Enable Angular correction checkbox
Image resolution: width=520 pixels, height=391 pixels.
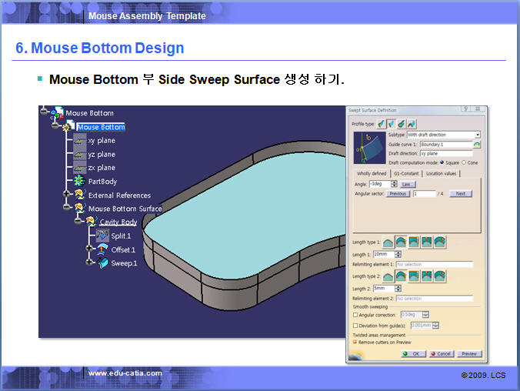355,315
